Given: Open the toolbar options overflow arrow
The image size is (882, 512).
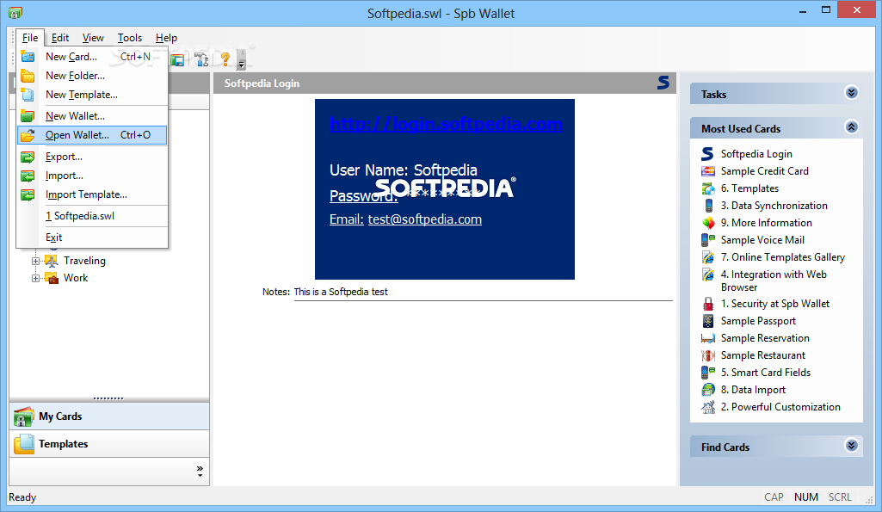Looking at the screenshot, I should [x=241, y=62].
